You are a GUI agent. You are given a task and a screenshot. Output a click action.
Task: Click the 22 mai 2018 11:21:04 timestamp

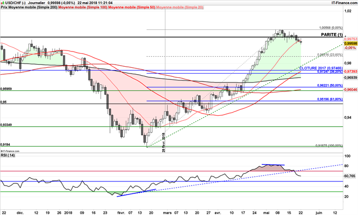(x=95, y=3)
